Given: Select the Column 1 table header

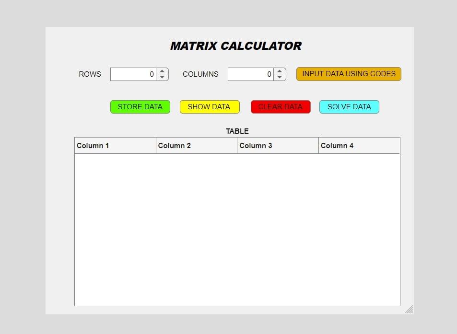Looking at the screenshot, I should coord(115,145).
